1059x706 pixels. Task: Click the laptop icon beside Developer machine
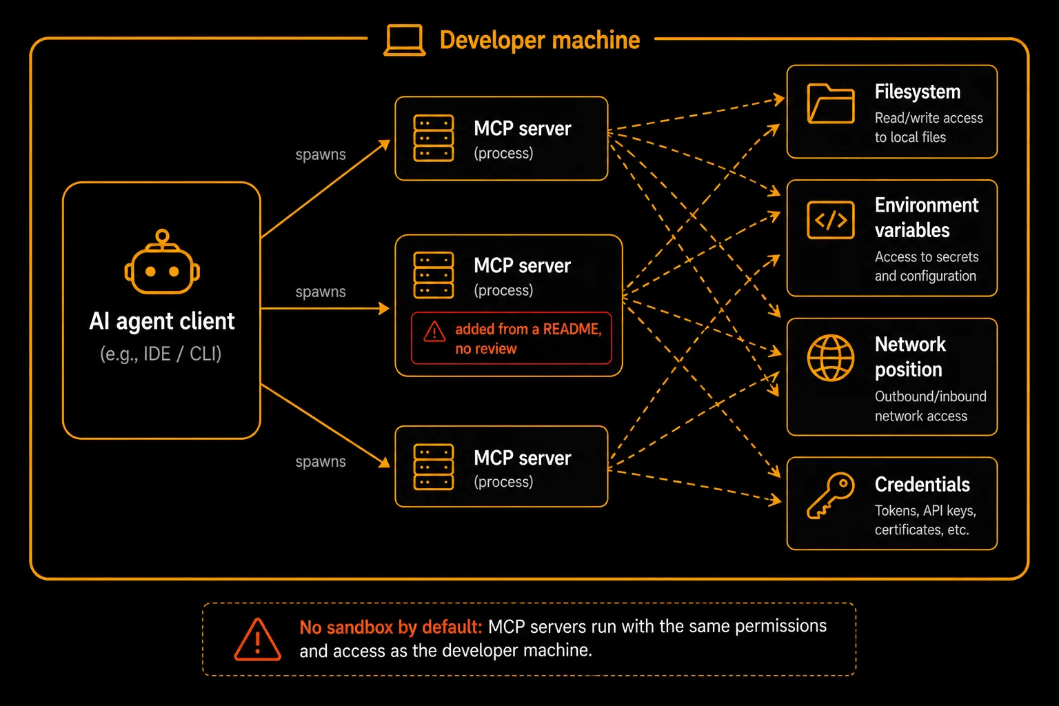pos(405,40)
